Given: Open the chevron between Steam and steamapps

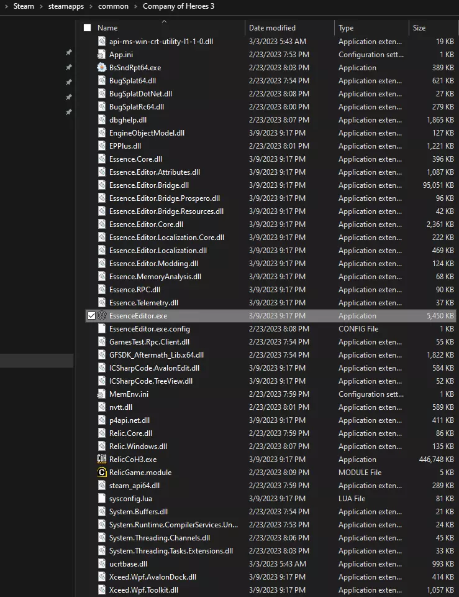Looking at the screenshot, I should (x=41, y=6).
